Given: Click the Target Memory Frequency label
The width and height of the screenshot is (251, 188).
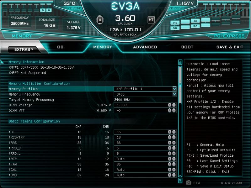Looking at the screenshot, I should coord(31,100).
